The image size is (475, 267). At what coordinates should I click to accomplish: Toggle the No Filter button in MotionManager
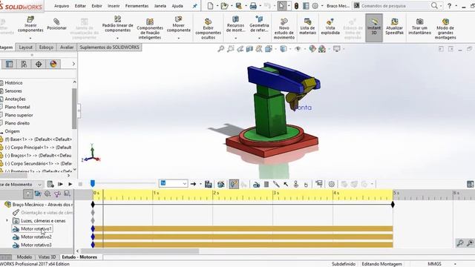28,194
